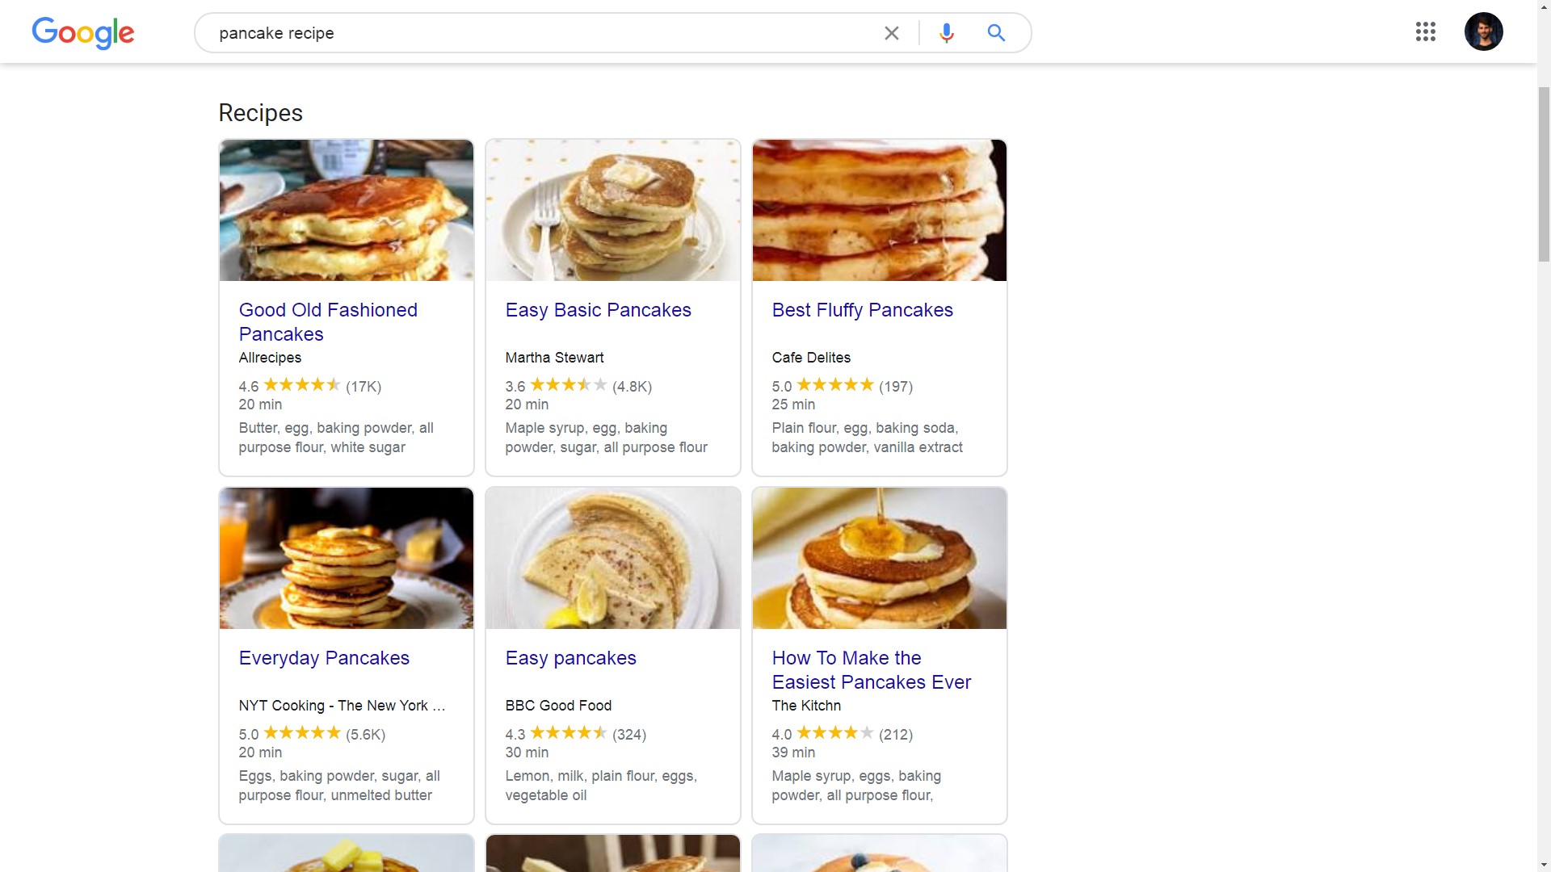Screen dimensions: 1551x872
Task: Click the NYT Cooking pancake stack image
Action: 347,558
